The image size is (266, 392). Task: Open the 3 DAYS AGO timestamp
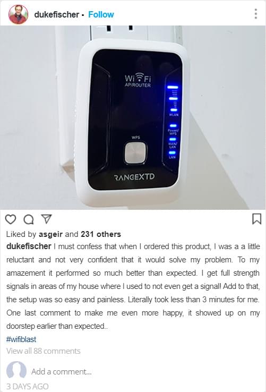point(27,387)
